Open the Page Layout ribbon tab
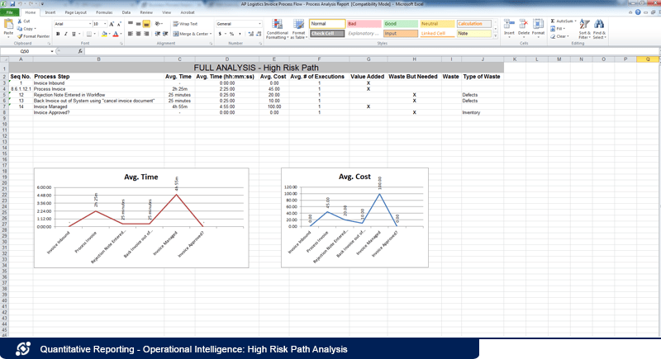This screenshot has height=359, width=661. point(75,13)
